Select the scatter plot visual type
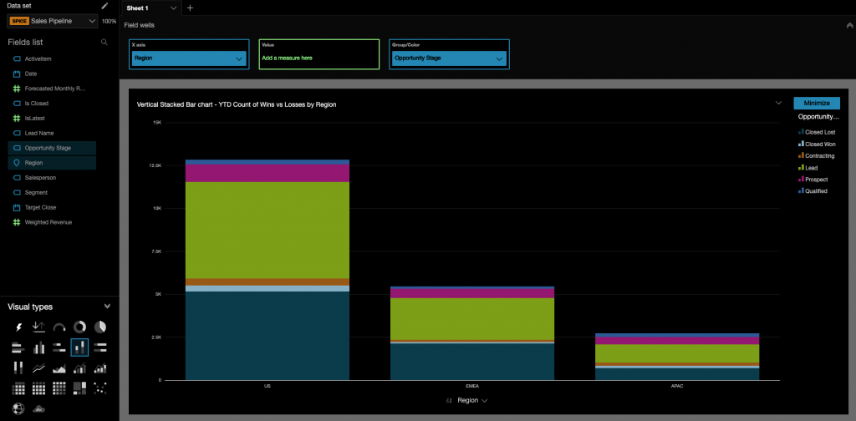The image size is (856, 421). point(100,388)
